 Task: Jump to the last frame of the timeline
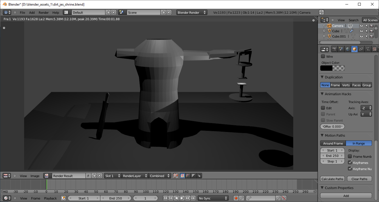pyautogui.click(x=193, y=198)
